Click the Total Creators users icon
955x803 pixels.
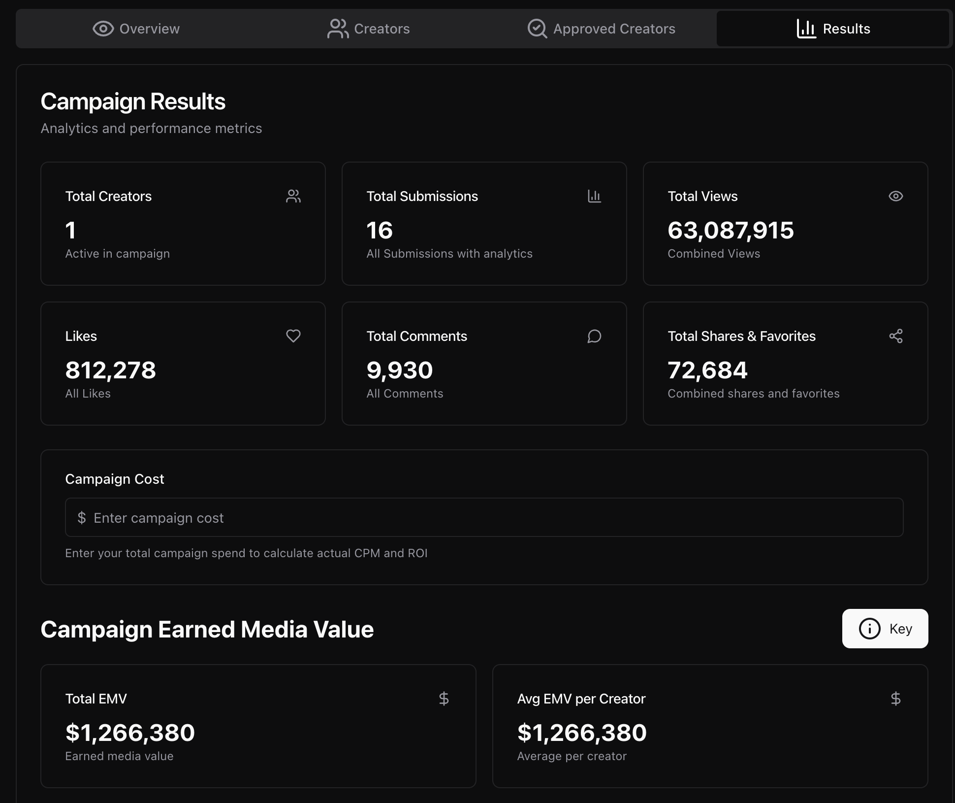click(x=294, y=196)
